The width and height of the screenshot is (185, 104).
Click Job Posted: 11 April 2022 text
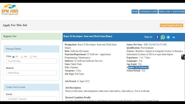(x=77, y=81)
